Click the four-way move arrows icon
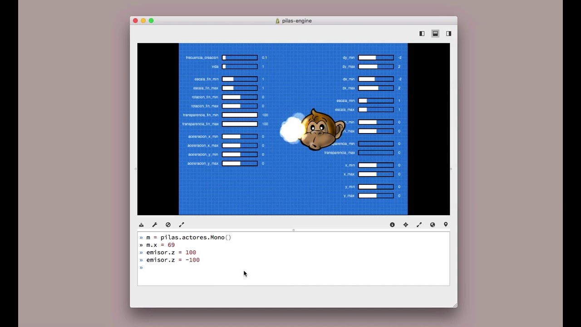This screenshot has width=581, height=327. point(406,225)
